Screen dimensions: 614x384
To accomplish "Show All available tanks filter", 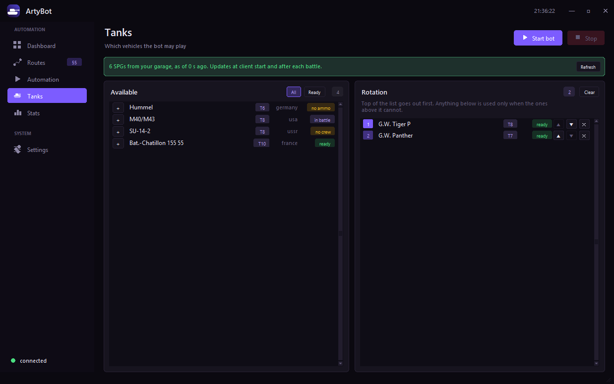I will tap(294, 92).
